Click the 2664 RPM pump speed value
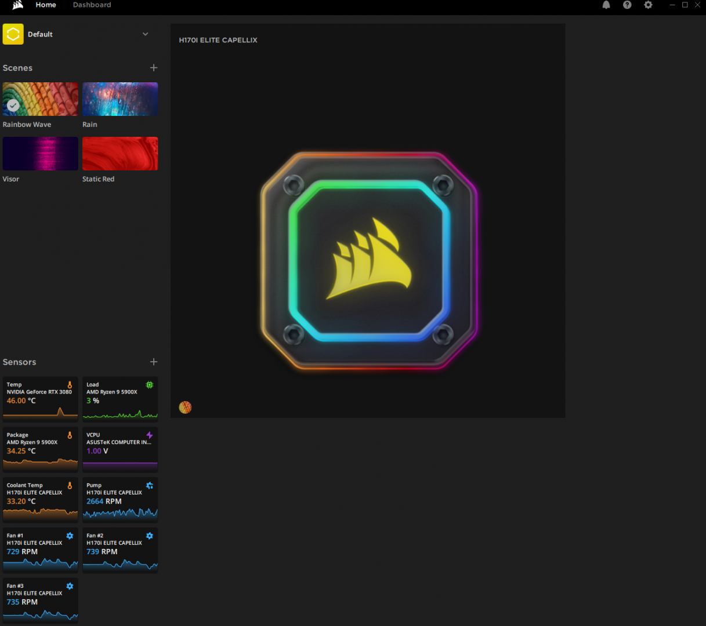706x626 pixels. tap(104, 501)
